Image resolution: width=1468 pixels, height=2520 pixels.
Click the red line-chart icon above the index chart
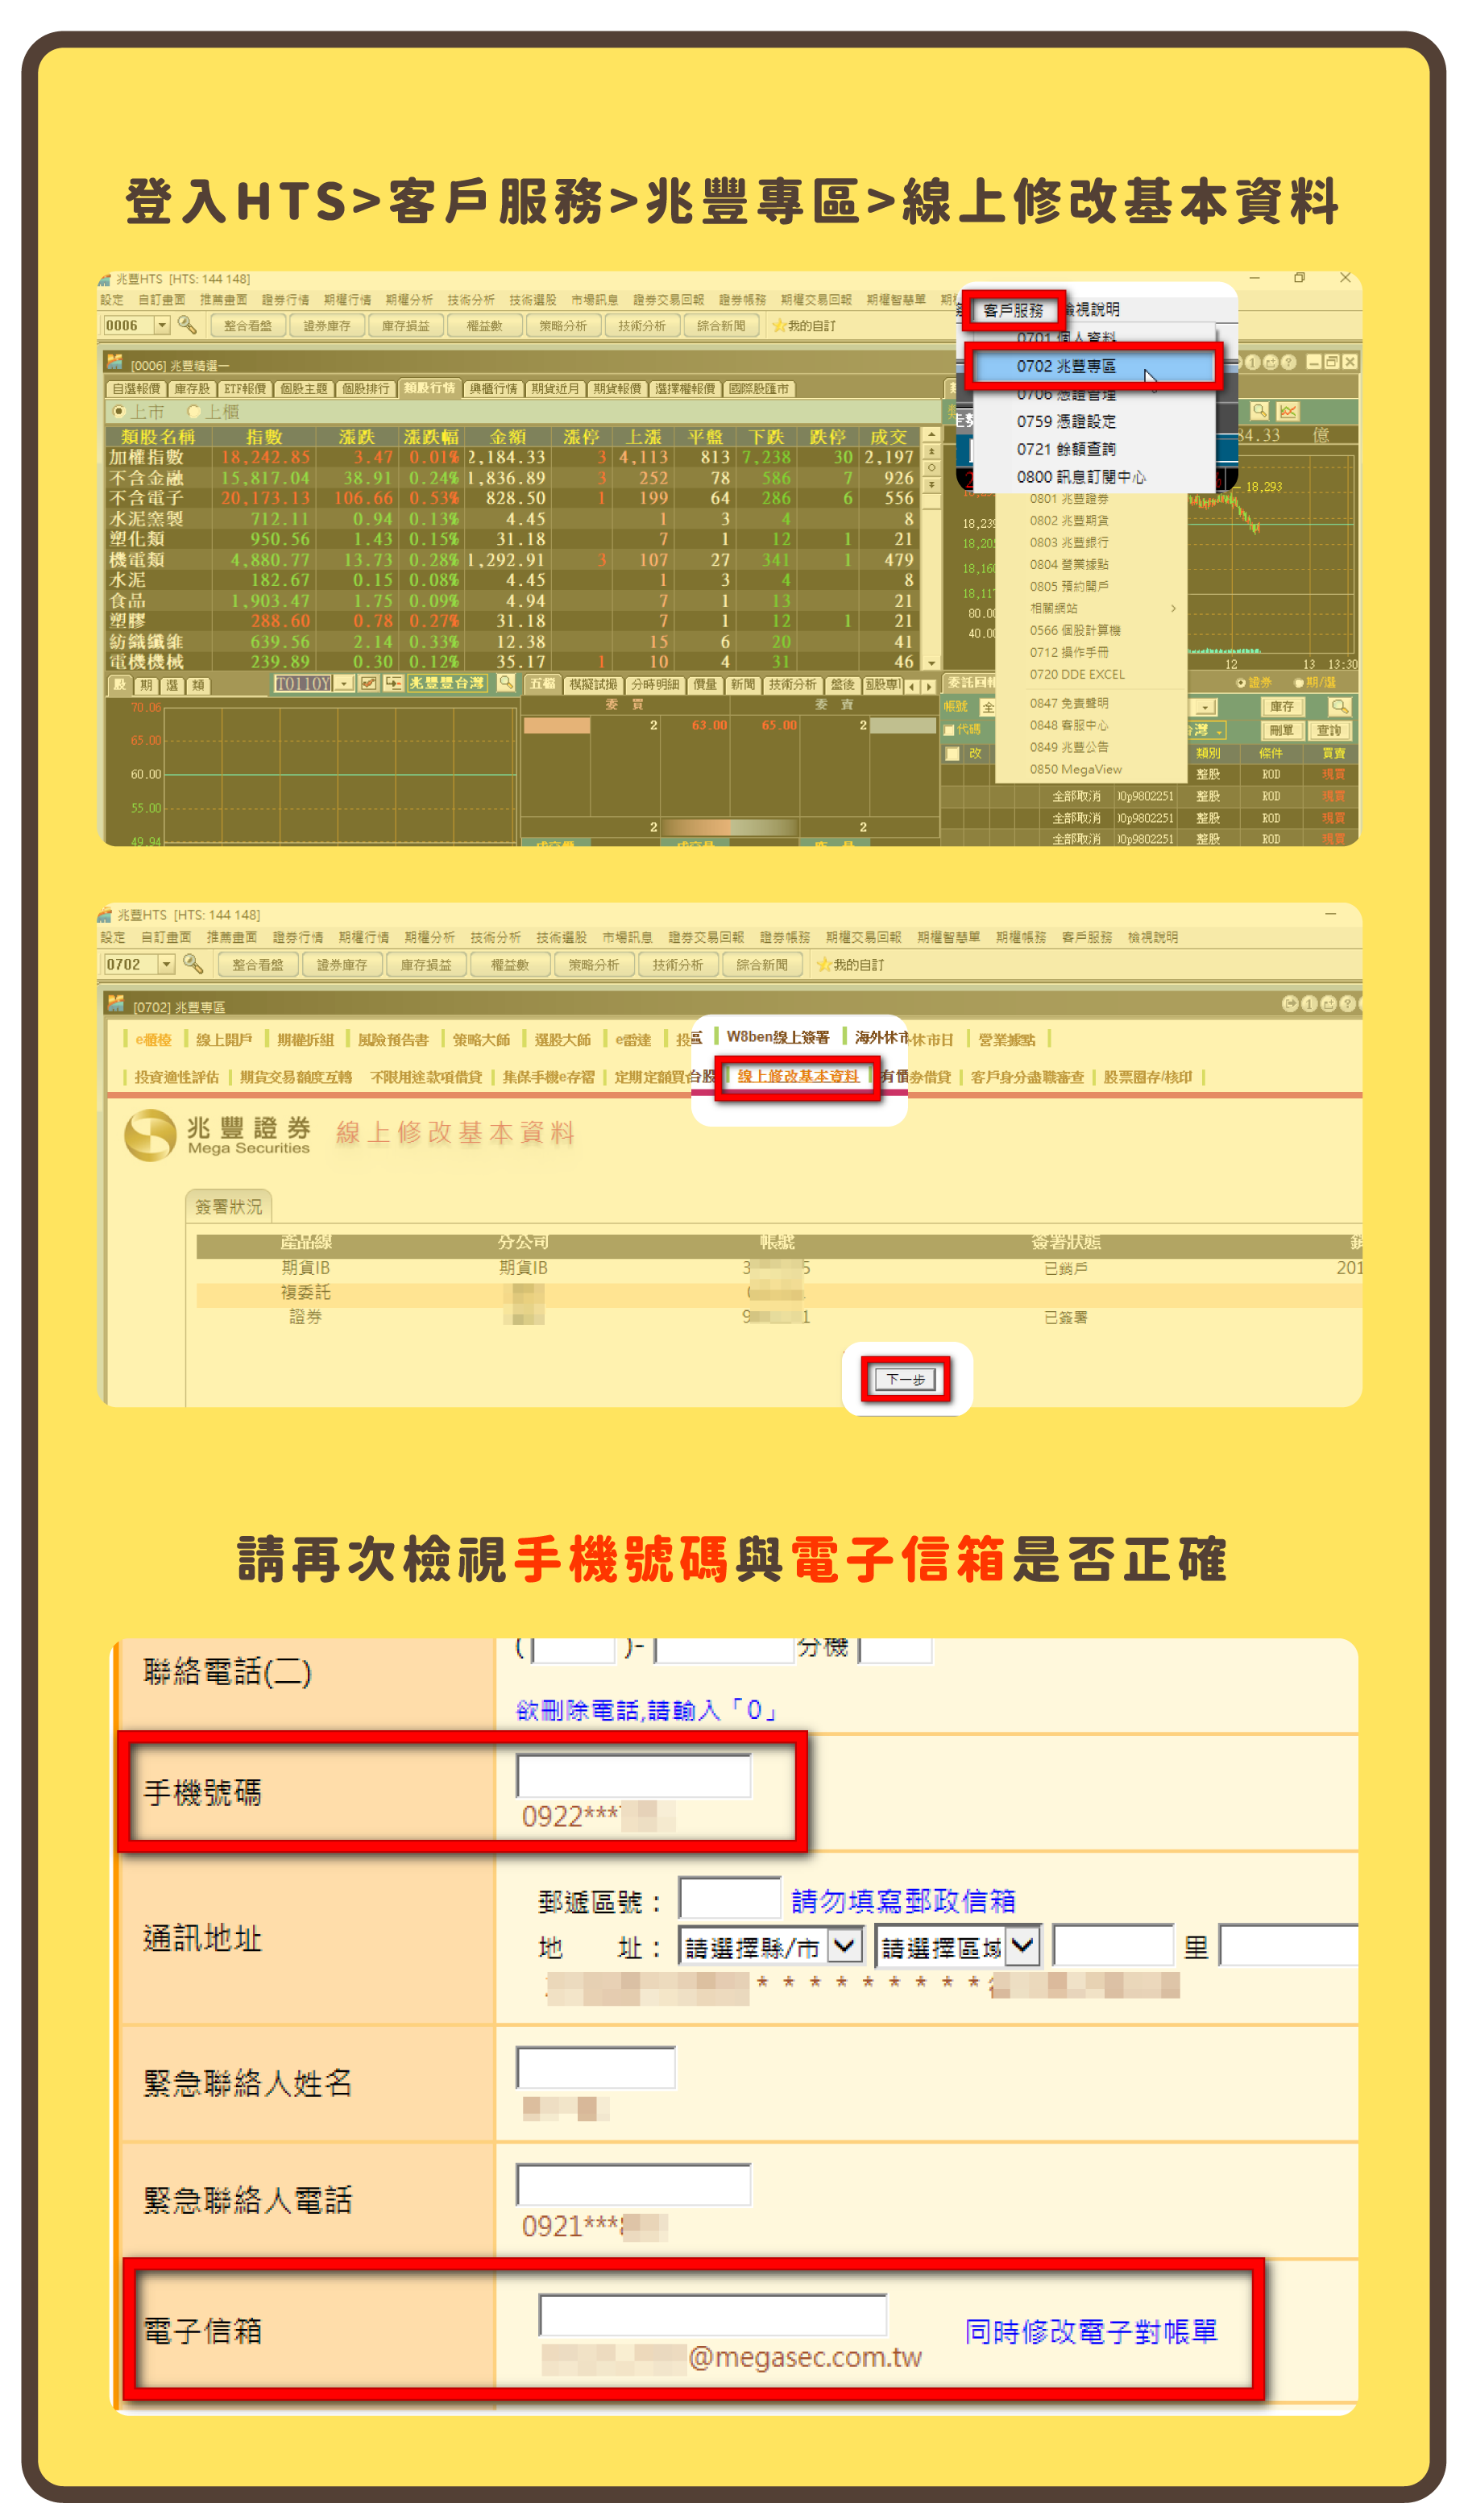click(x=1288, y=411)
